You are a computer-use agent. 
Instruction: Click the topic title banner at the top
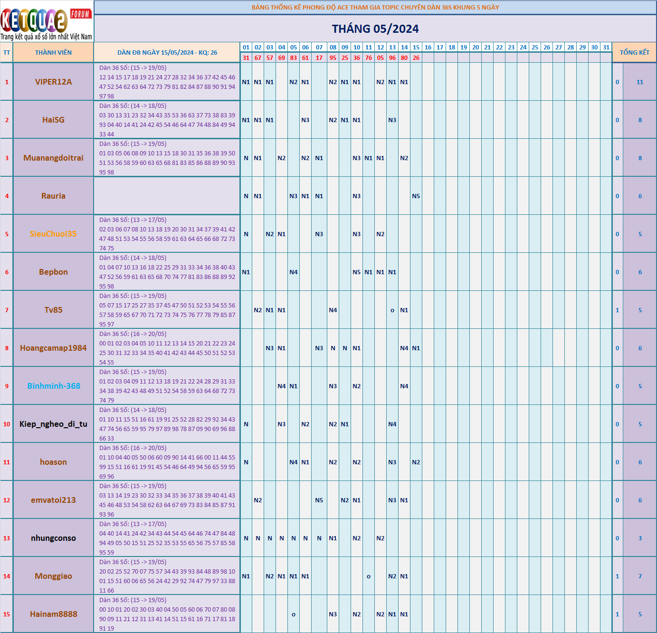pyautogui.click(x=375, y=7)
